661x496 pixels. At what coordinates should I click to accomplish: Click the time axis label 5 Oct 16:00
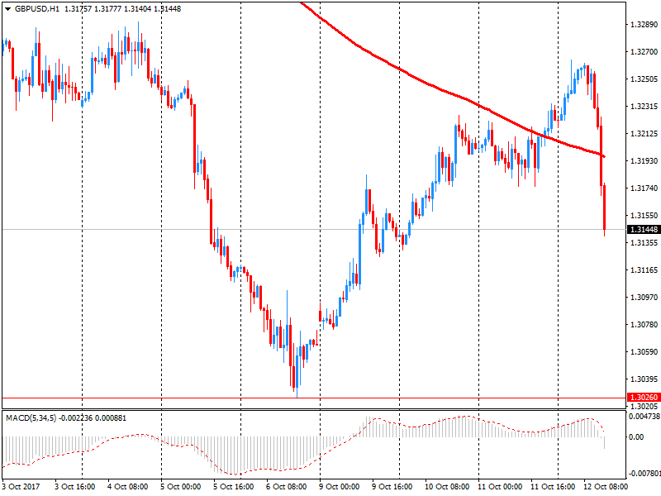click(234, 486)
